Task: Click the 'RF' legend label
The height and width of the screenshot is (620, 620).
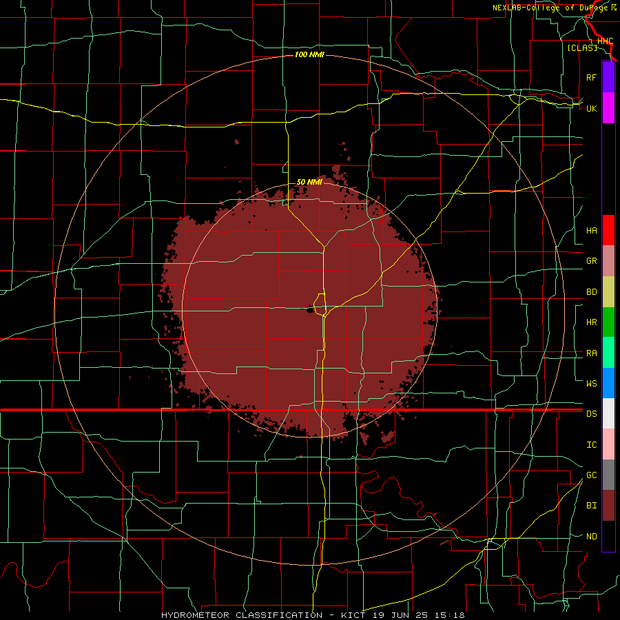Action: click(591, 77)
